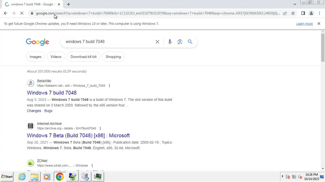Click BetaWiki site name text
Screen dimensions: 325x182
pos(44,81)
